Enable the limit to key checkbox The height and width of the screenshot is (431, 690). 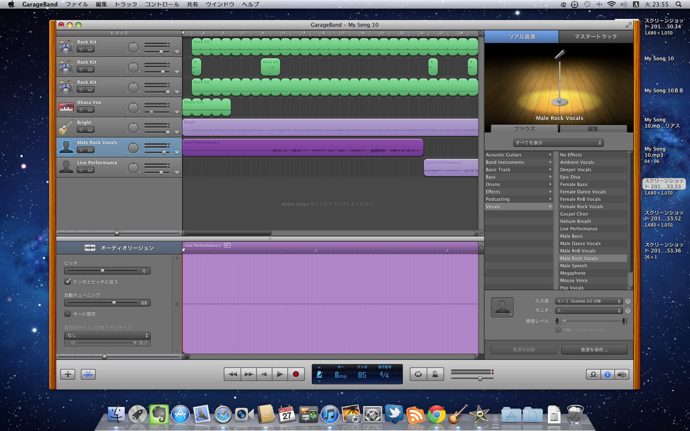click(68, 314)
